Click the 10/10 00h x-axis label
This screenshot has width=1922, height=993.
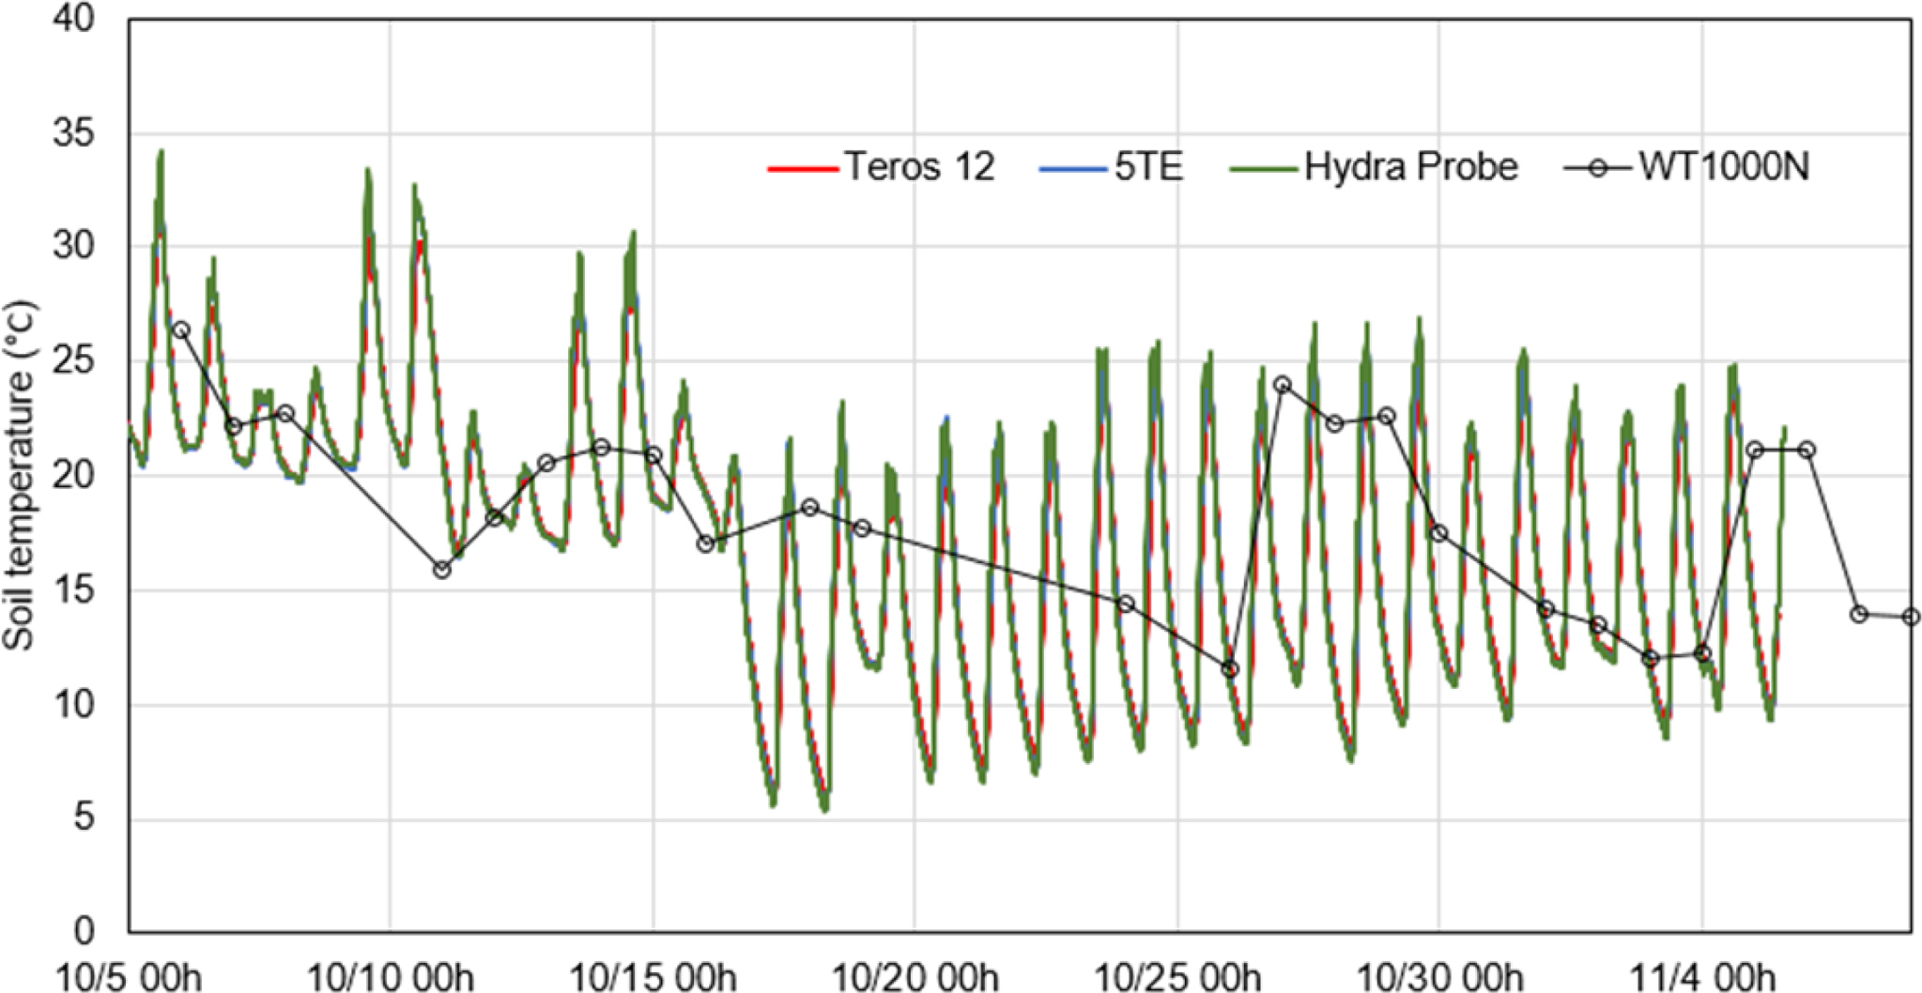coord(390,976)
